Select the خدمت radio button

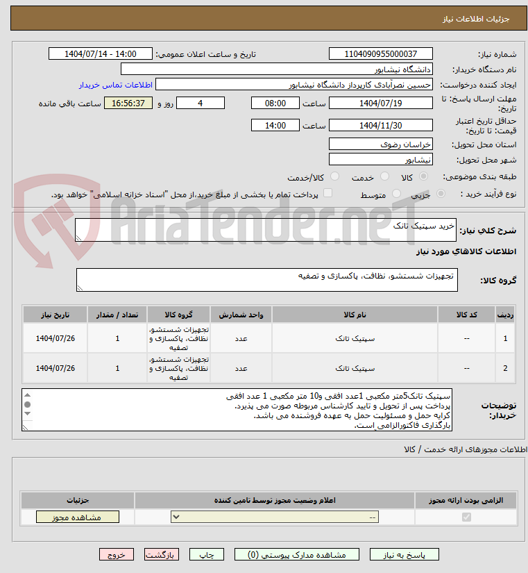coord(384,176)
